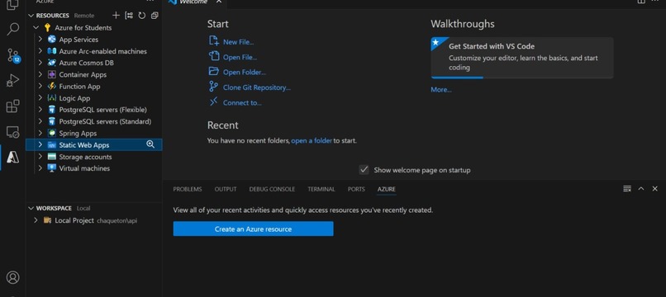Click the Group By icon in Resources header

(129, 16)
